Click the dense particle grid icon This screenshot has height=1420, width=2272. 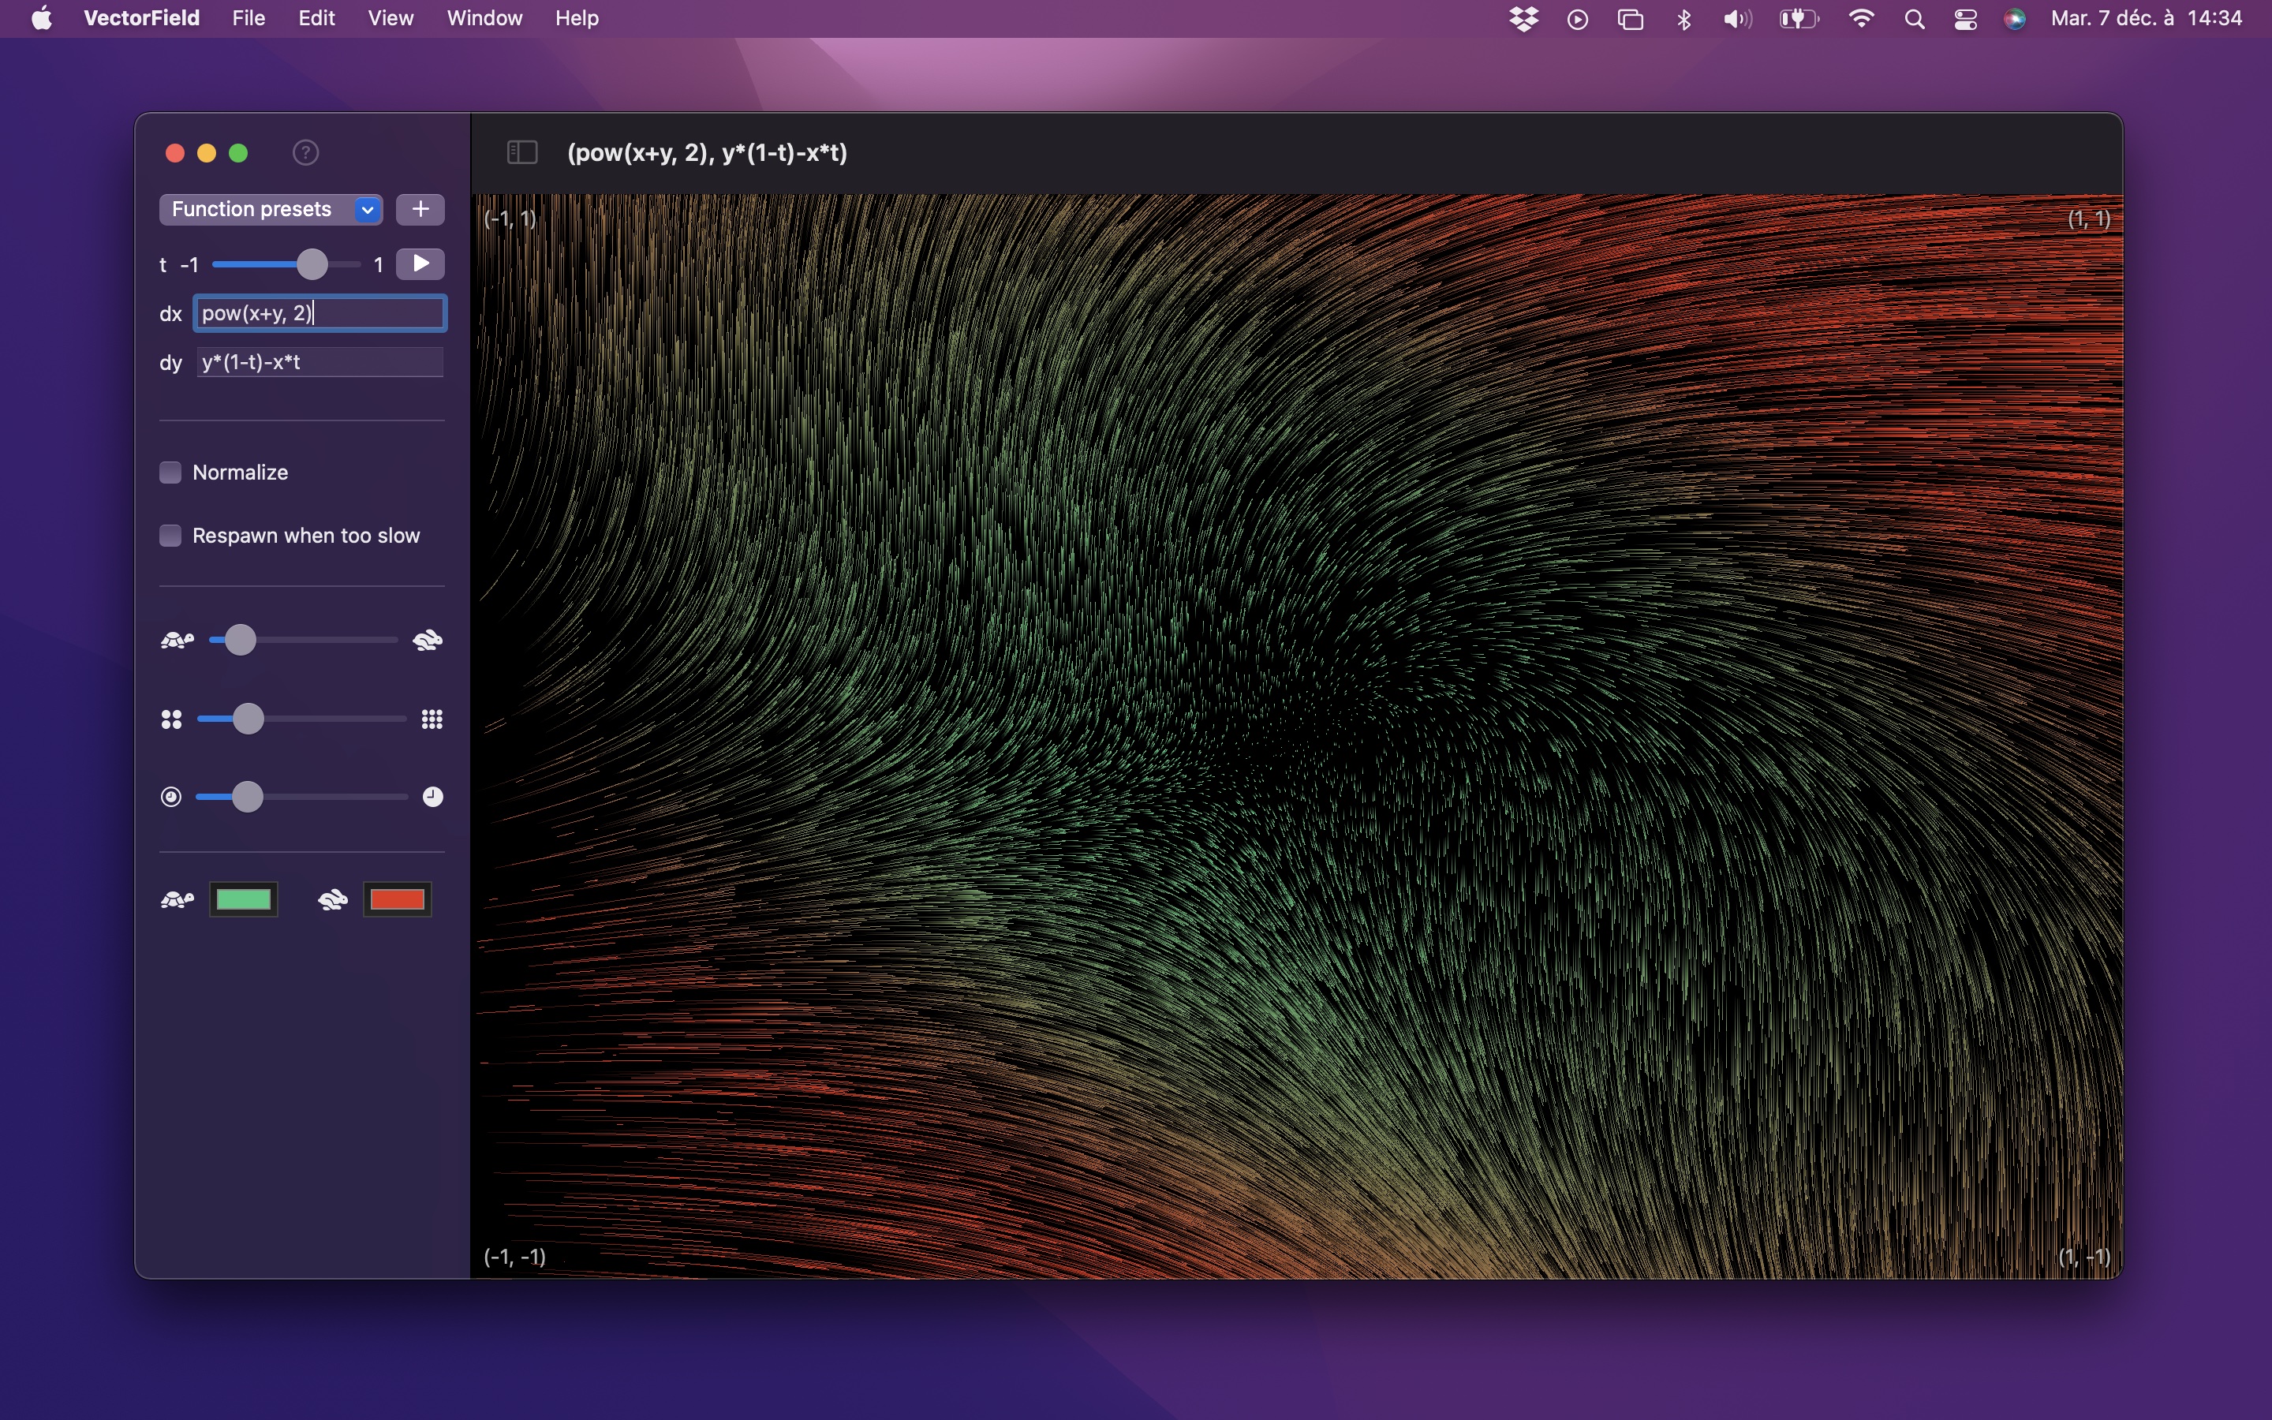432,719
